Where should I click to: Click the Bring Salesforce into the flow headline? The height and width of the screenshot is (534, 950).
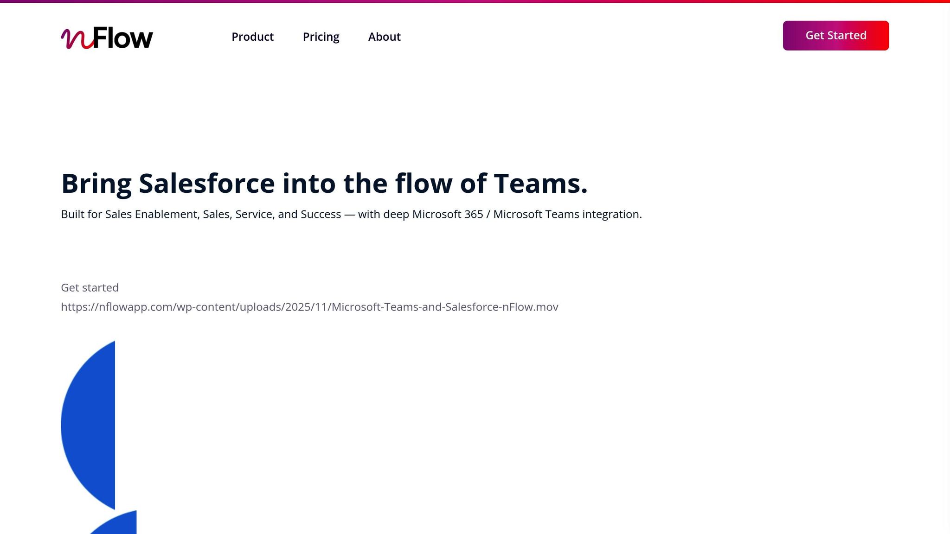(x=324, y=184)
